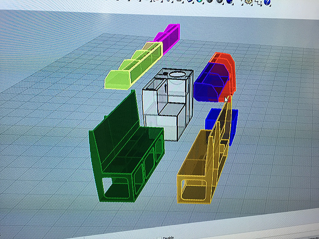Select the white transparent cabinet in the center

(168, 104)
